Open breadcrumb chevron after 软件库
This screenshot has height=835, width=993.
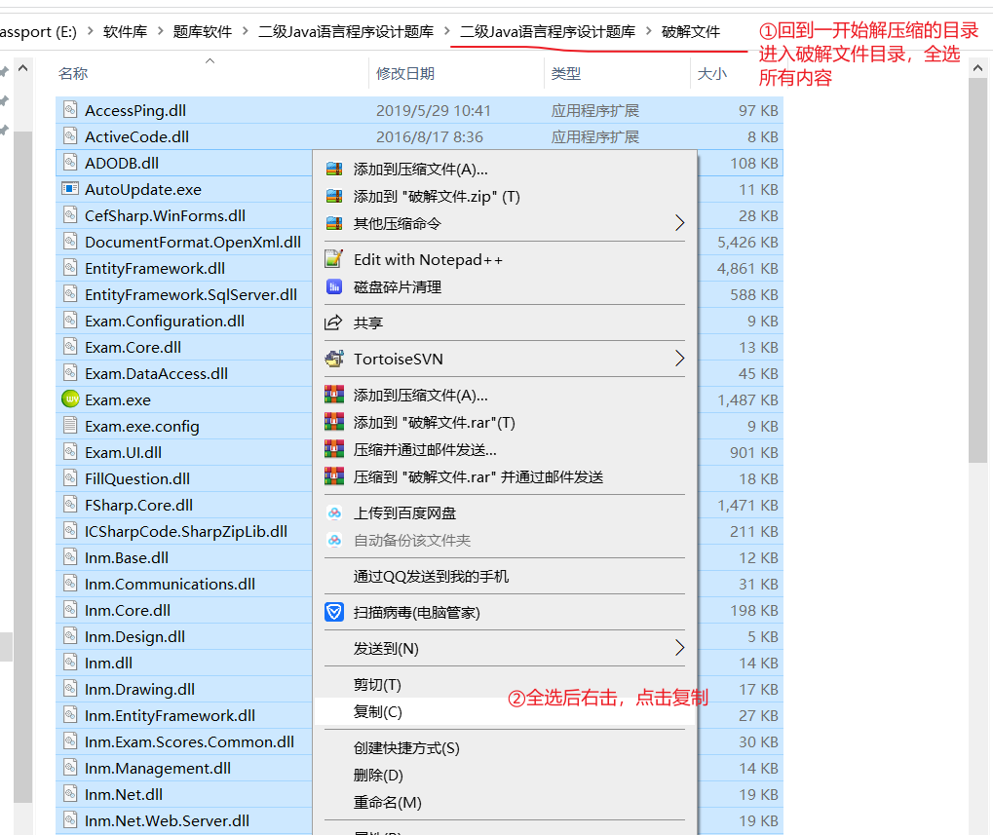(x=160, y=31)
